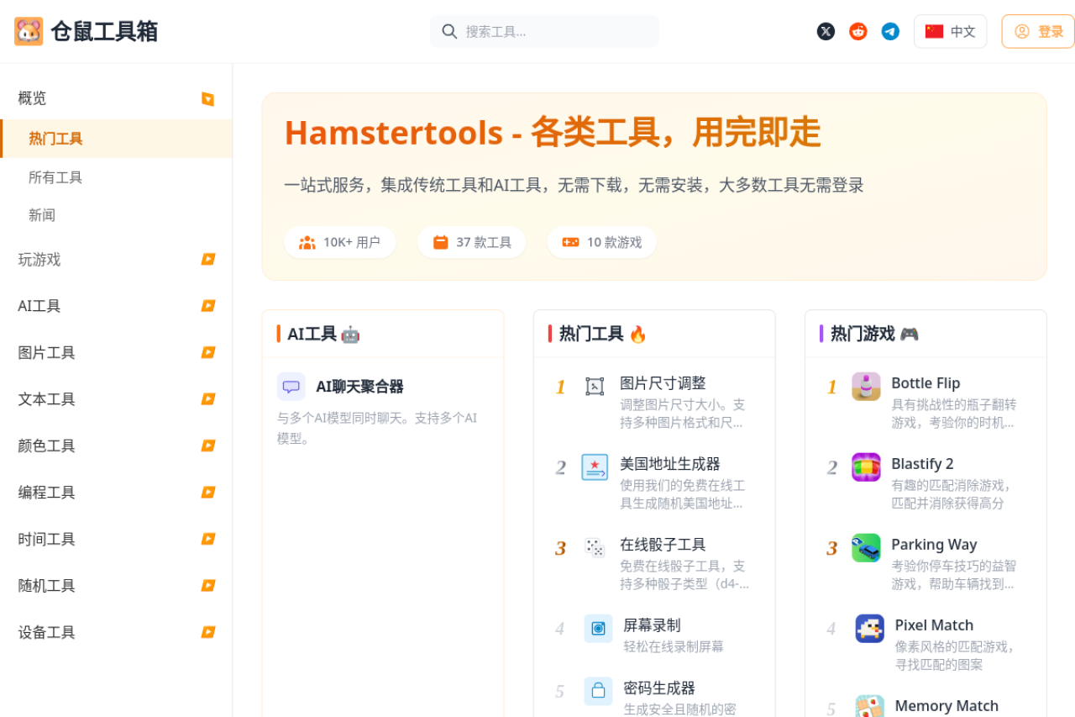Image resolution: width=1075 pixels, height=717 pixels.
Task: Click the search magnifier icon
Action: 449,31
